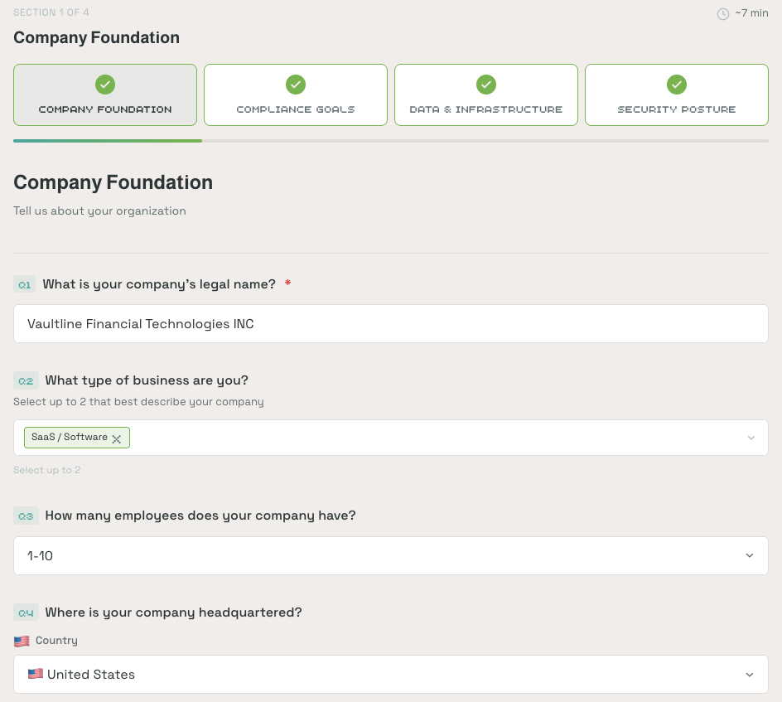This screenshot has width=782, height=702.
Task: Edit the company legal name field
Action: (391, 324)
